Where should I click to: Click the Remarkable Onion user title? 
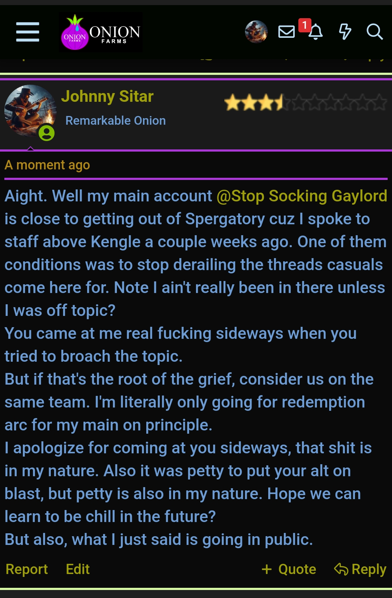click(x=115, y=121)
